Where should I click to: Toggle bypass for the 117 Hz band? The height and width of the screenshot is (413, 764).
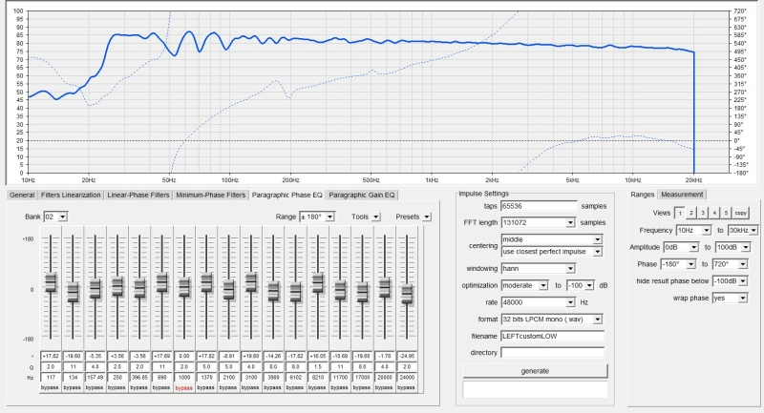coord(51,389)
